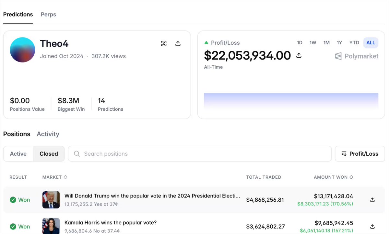Screen dimensions: 389x234
Task: Open the Kamala Harris popular vote market
Action: click(111, 223)
